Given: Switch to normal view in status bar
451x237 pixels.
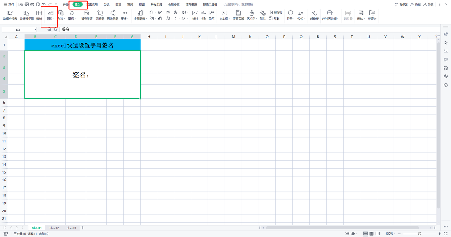Looking at the screenshot, I should point(366,234).
